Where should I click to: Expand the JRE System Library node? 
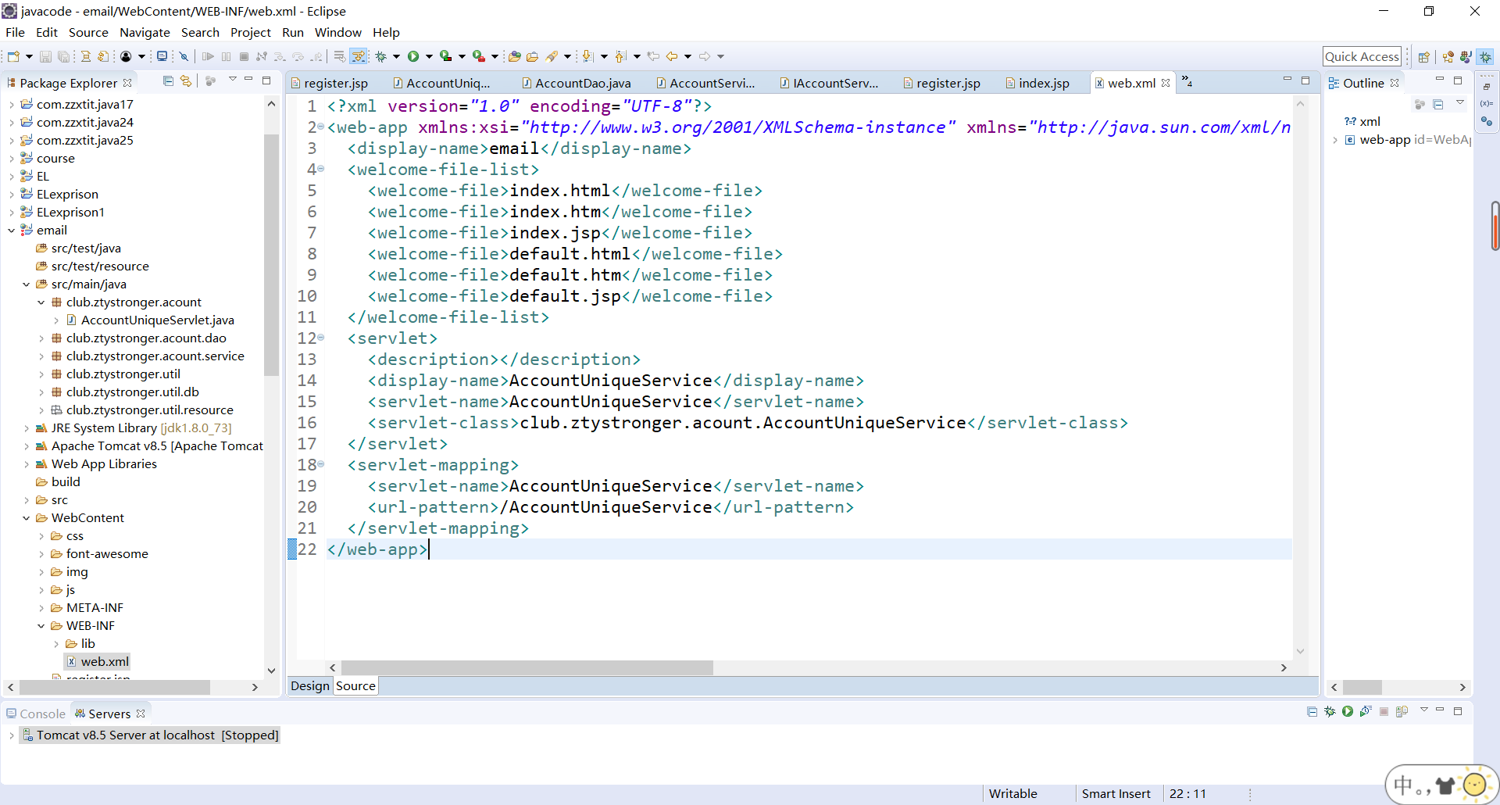pos(27,428)
